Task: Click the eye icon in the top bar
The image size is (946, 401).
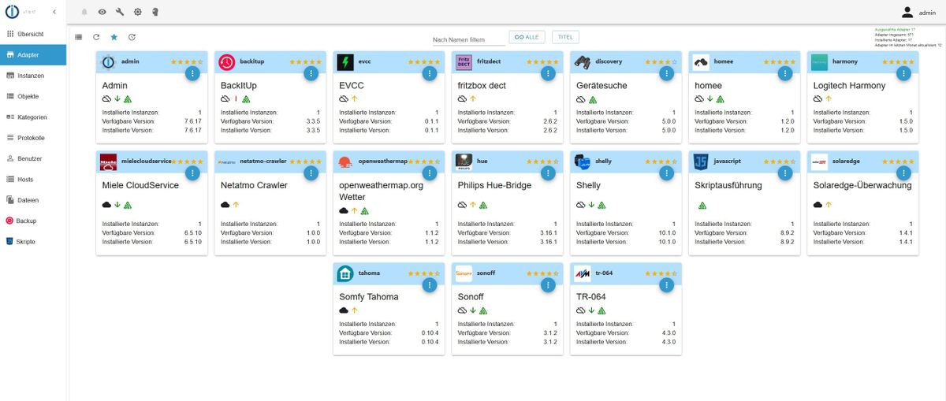Action: tap(102, 12)
